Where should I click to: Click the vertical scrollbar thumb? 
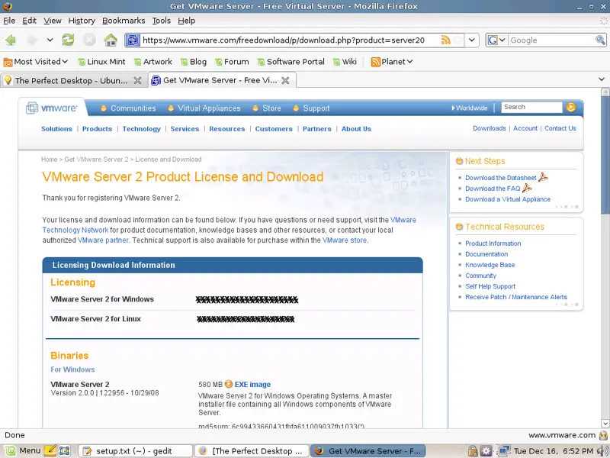pyautogui.click(x=605, y=155)
